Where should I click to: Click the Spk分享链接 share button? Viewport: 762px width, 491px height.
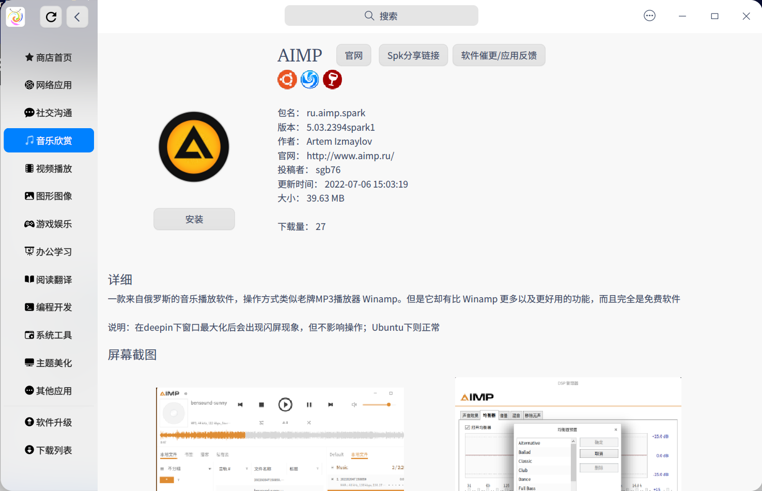point(413,55)
